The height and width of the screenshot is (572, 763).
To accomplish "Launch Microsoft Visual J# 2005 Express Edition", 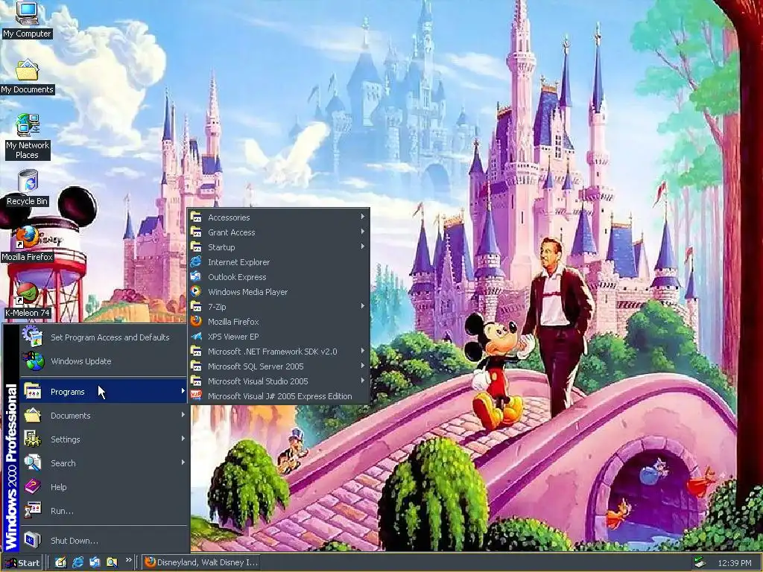I will pyautogui.click(x=279, y=396).
